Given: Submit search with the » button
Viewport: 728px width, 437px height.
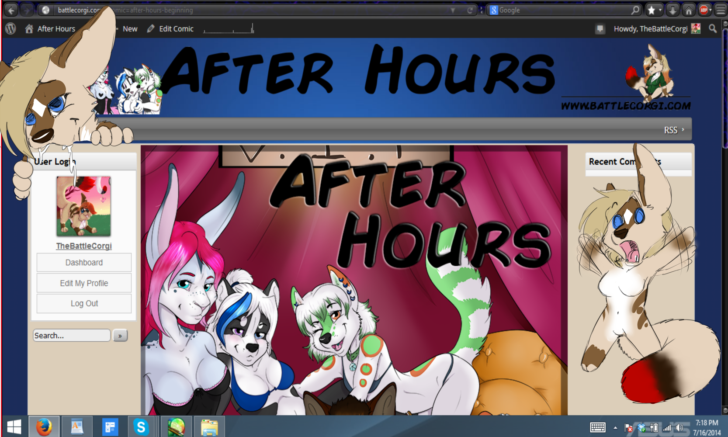Looking at the screenshot, I should coord(120,336).
